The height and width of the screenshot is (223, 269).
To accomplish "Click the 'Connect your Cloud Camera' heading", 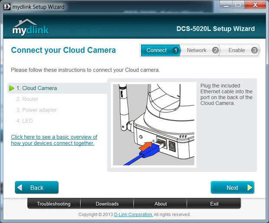I will [63, 50].
